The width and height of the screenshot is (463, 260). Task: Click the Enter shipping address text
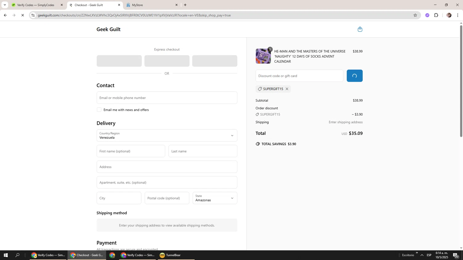coord(346,122)
